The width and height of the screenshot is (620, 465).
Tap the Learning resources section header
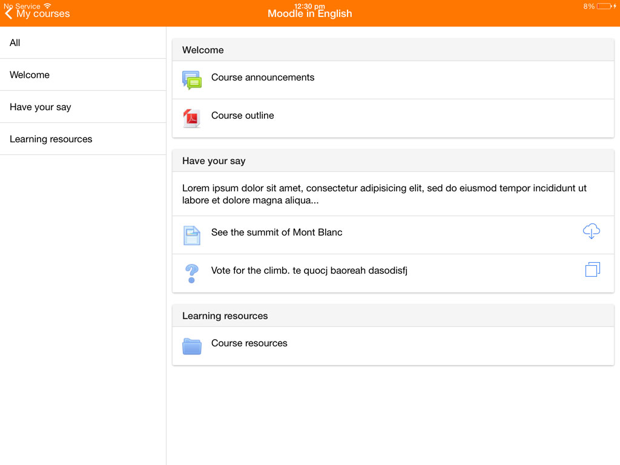(x=393, y=315)
